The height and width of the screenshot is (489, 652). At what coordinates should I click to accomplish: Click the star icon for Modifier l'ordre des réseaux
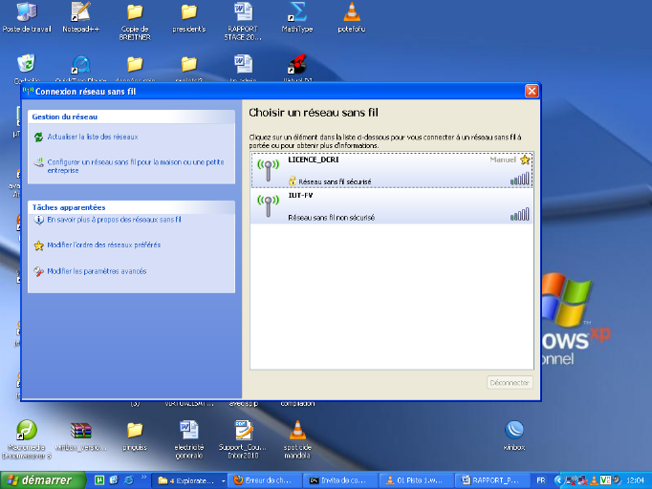click(38, 245)
